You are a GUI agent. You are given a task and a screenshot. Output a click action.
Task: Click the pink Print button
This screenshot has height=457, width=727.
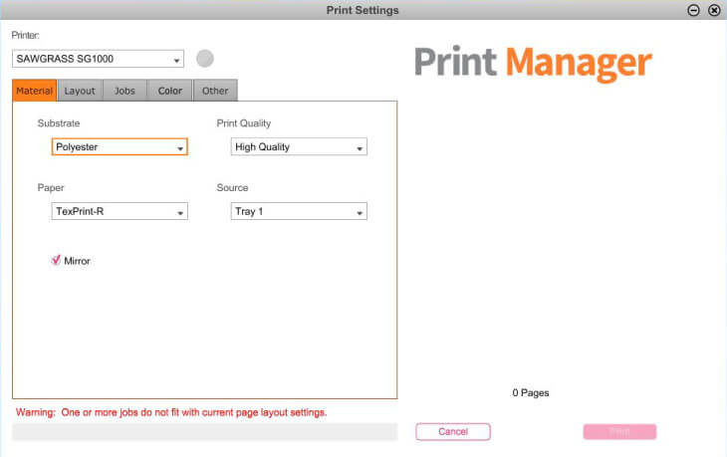click(x=619, y=432)
